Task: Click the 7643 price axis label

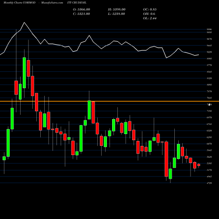Action: tap(209, 98)
